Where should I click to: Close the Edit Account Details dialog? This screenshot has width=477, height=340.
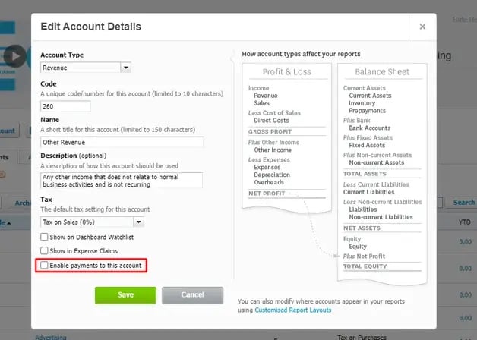coord(422,27)
